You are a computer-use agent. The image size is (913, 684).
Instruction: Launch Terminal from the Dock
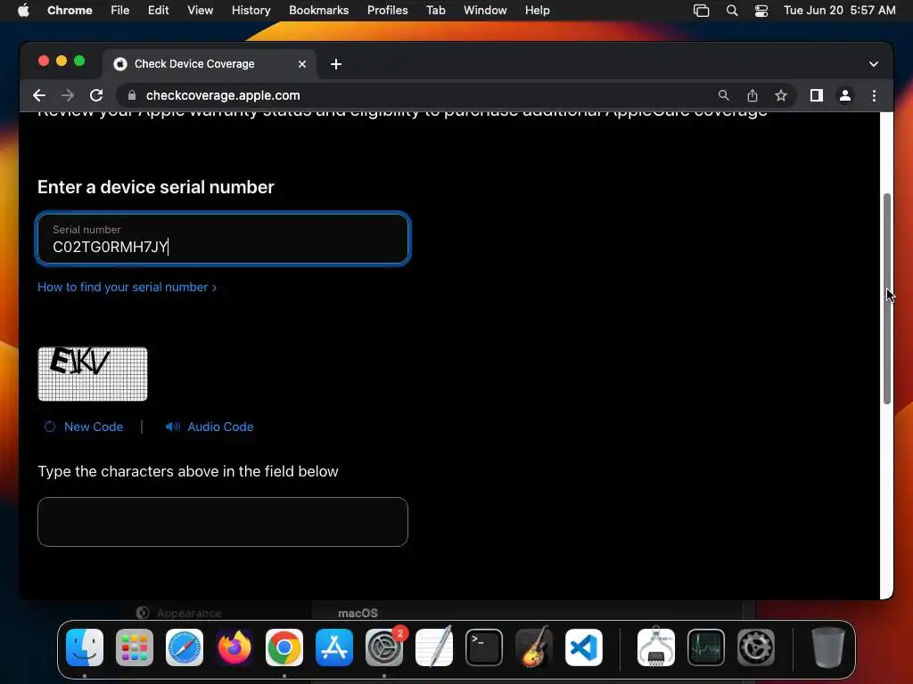click(484, 647)
